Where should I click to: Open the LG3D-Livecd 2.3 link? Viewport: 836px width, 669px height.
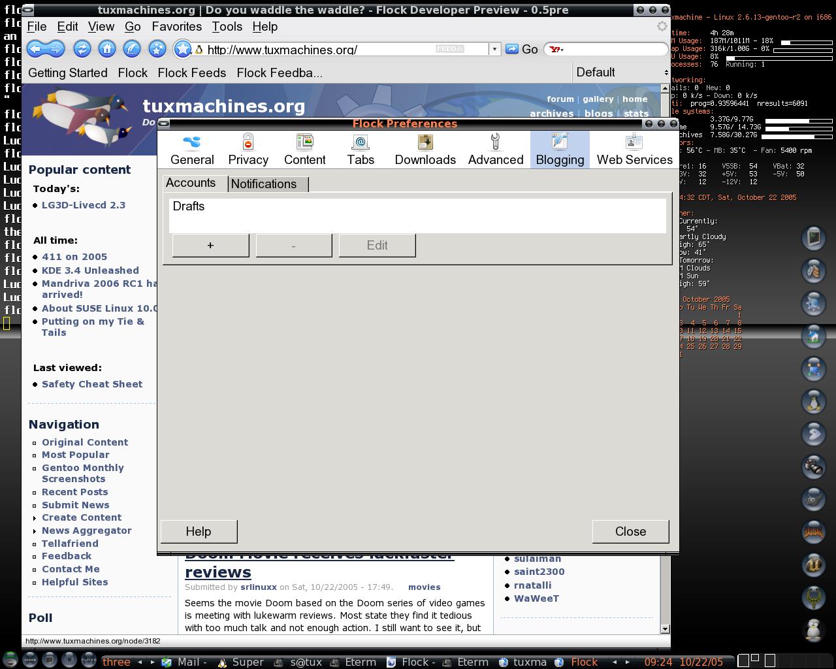(84, 205)
